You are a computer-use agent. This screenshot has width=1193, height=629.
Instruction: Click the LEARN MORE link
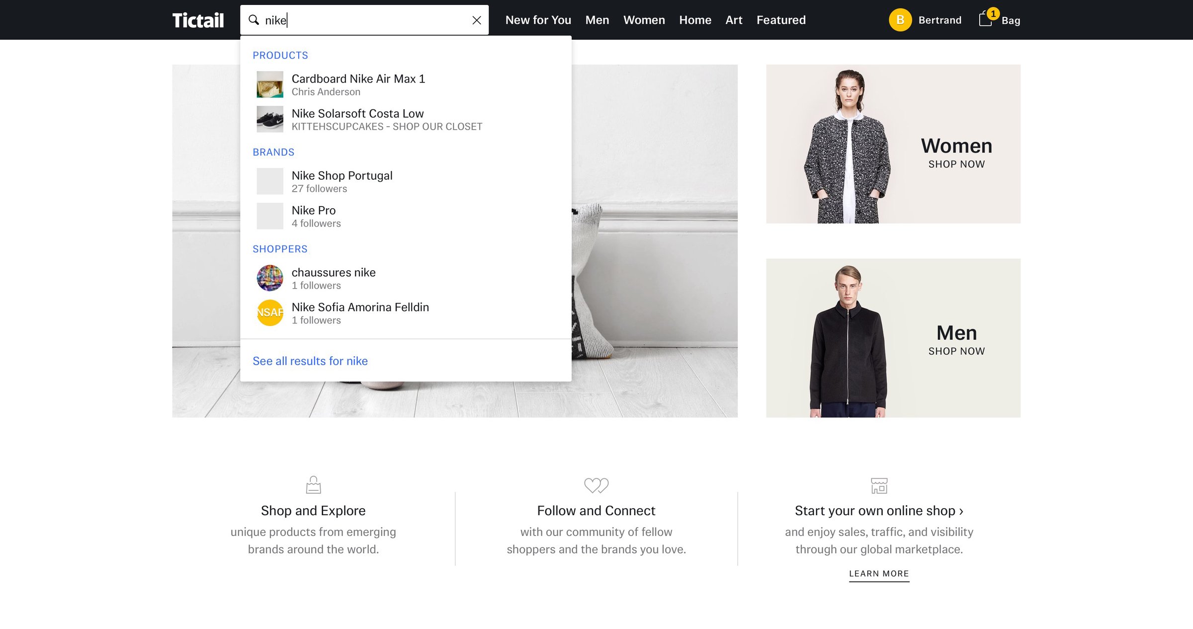(879, 574)
